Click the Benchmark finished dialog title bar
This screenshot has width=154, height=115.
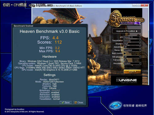pyautogui.click(x=50, y=26)
